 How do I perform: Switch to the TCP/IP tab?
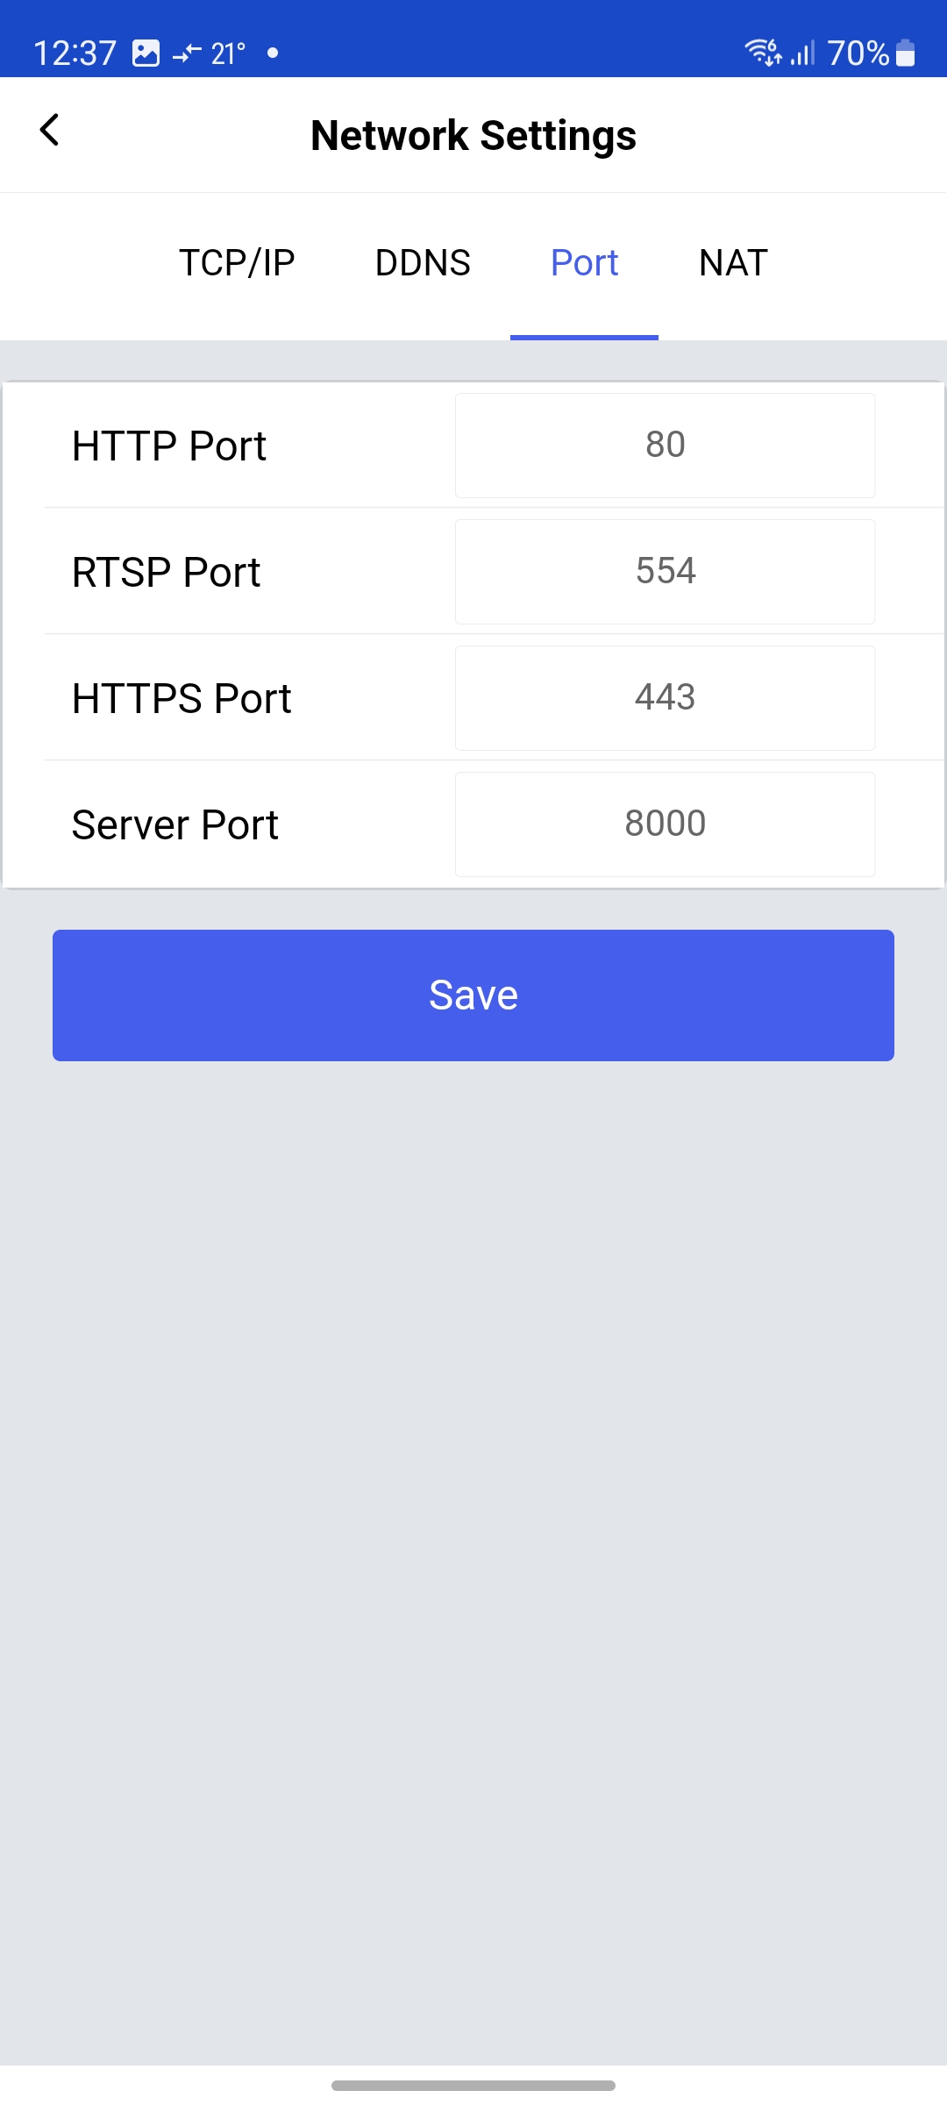coord(237,263)
